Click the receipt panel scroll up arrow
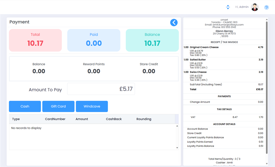 coord(267,20)
